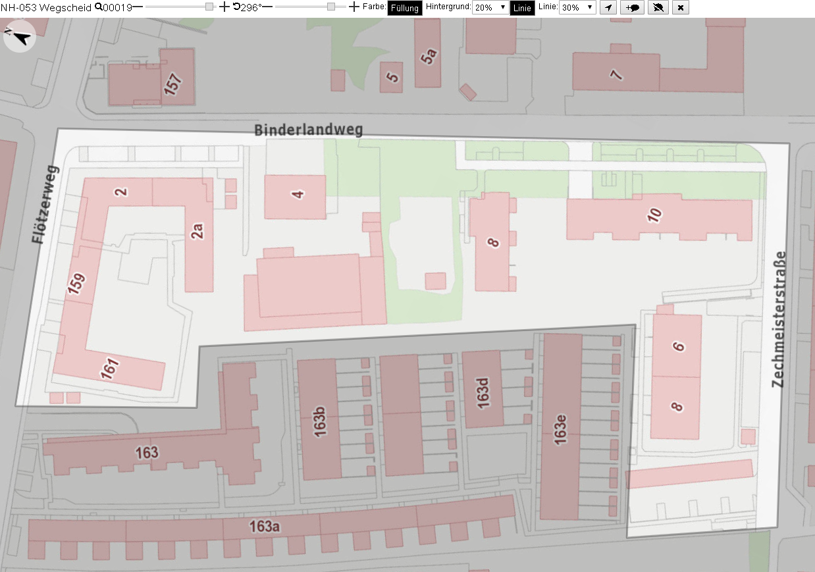Click the rotation reset arrow icon
Viewport: 815px width, 572px height.
(x=236, y=7)
